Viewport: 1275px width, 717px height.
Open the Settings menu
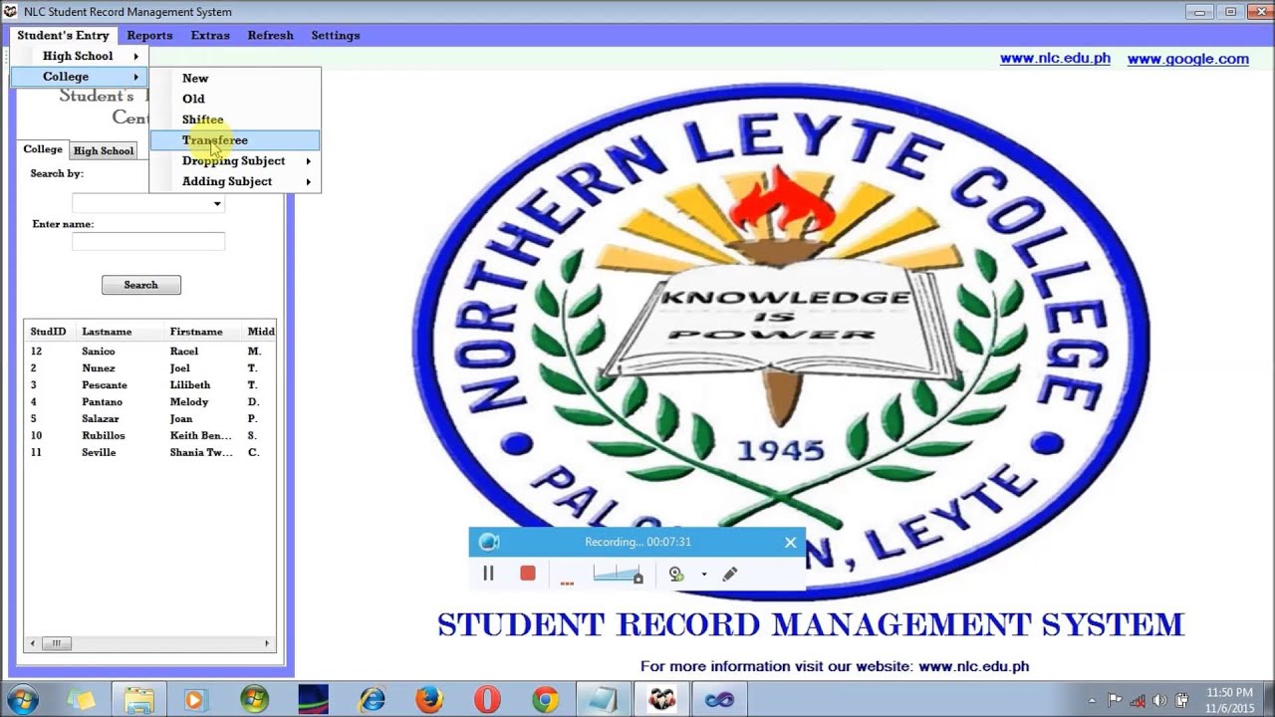click(x=336, y=35)
